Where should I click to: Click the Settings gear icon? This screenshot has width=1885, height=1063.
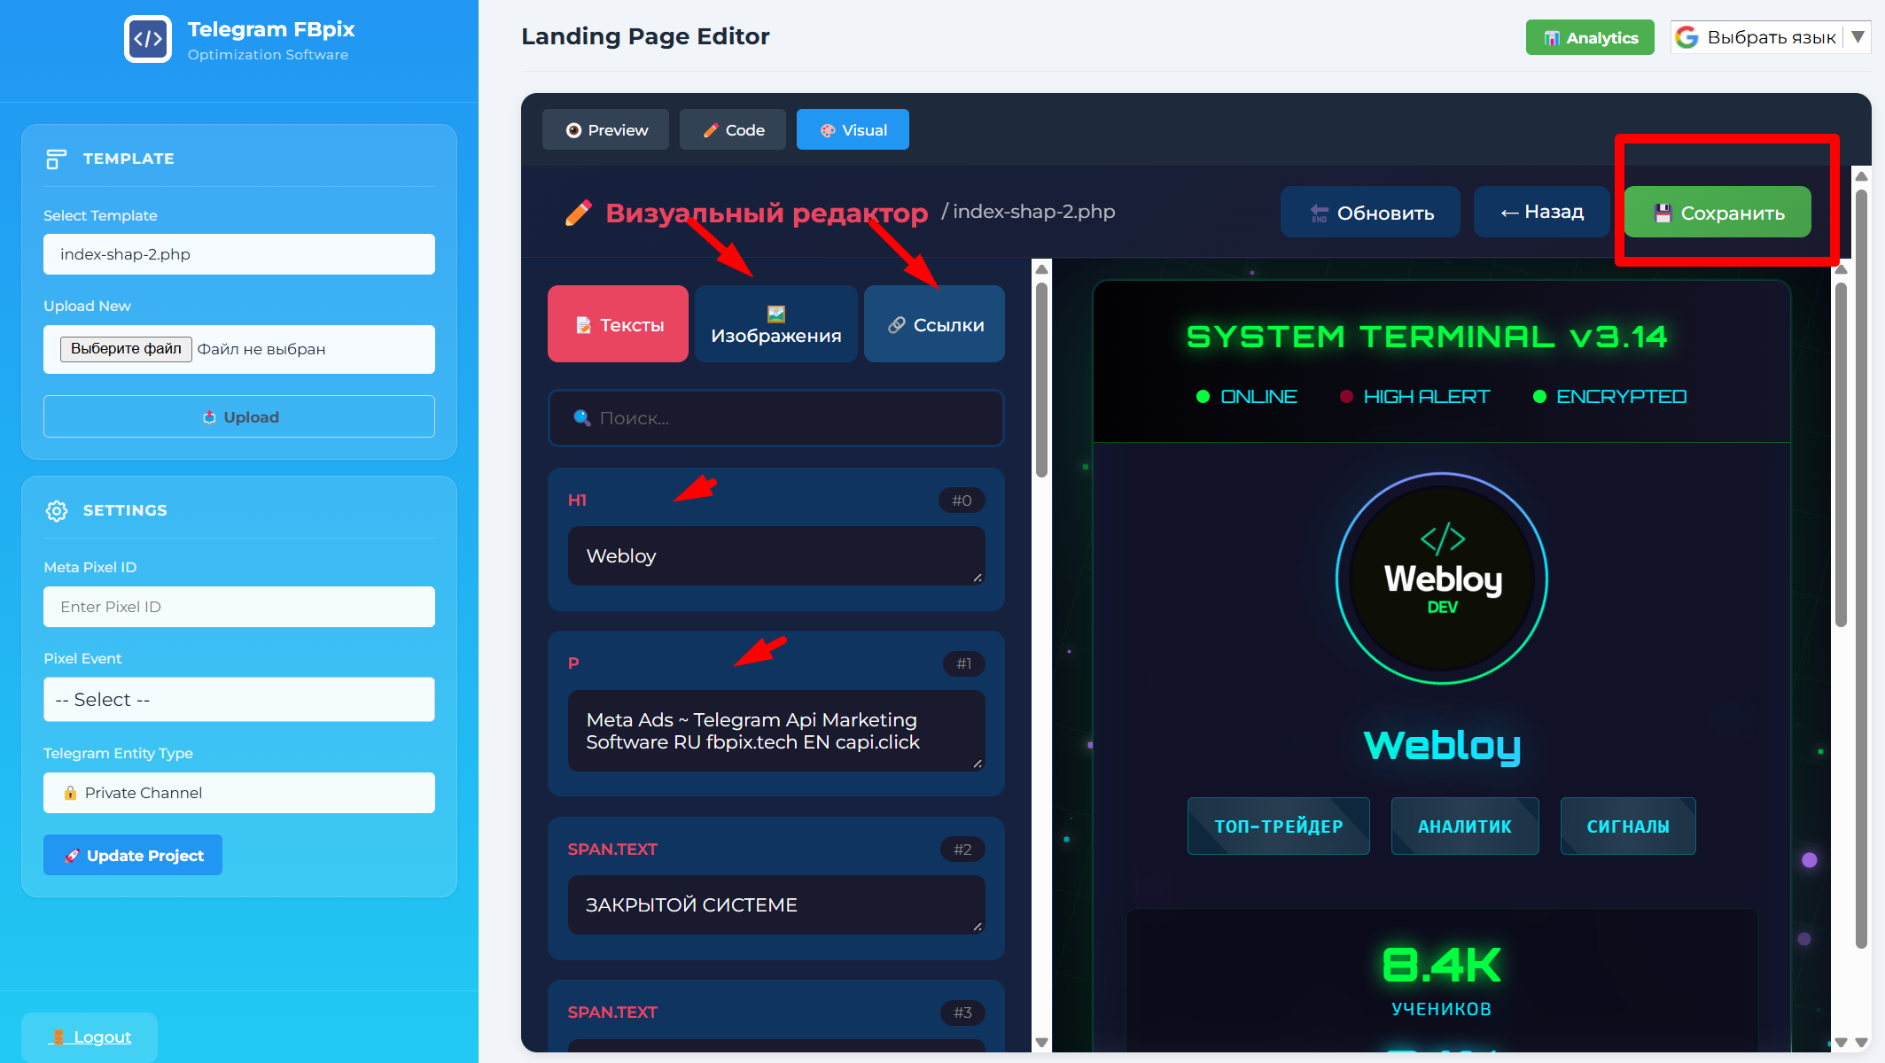[x=57, y=511]
